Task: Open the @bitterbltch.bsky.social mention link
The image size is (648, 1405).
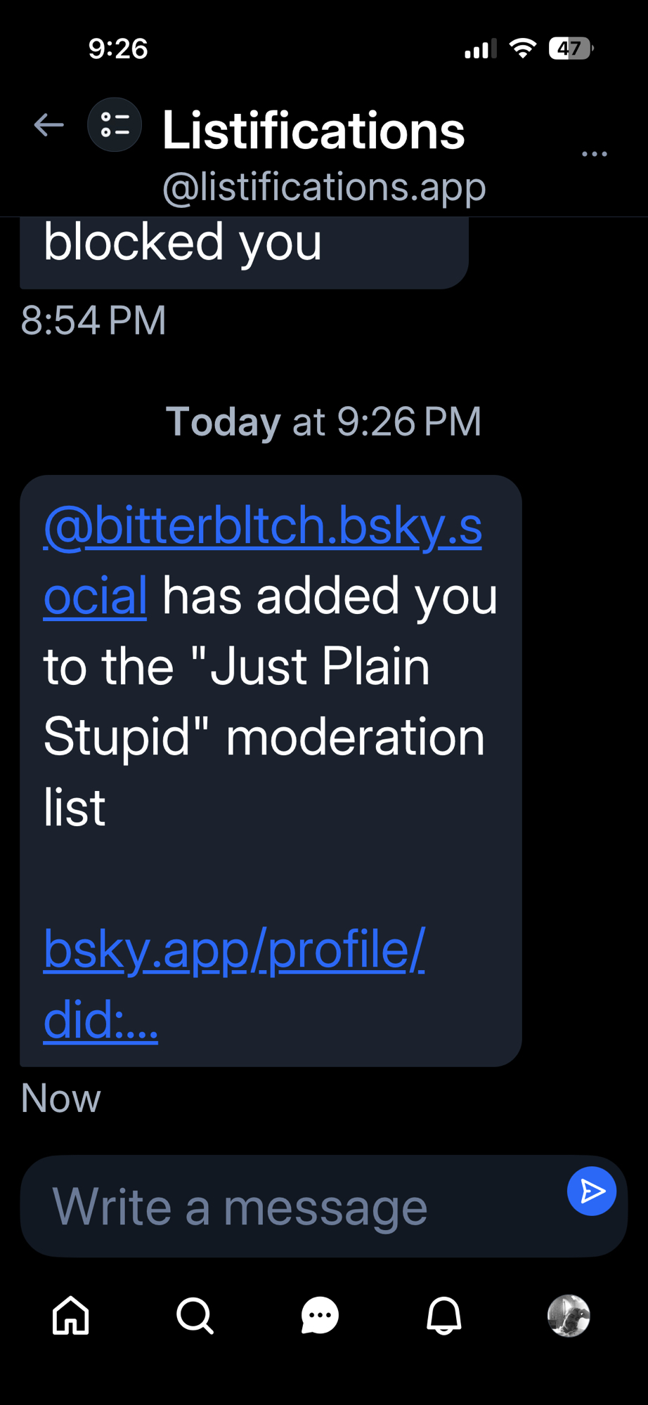Action: point(262,561)
